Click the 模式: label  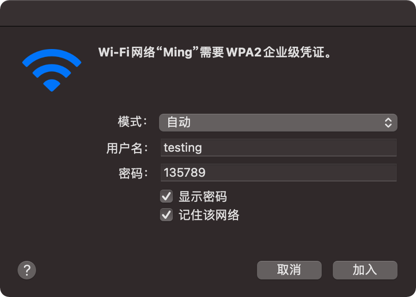(133, 122)
